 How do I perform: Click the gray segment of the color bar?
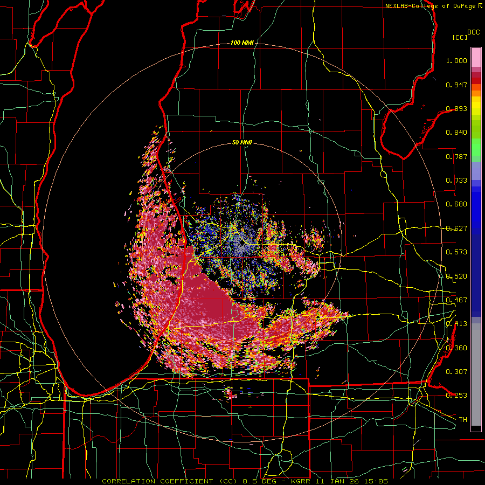tap(476, 375)
